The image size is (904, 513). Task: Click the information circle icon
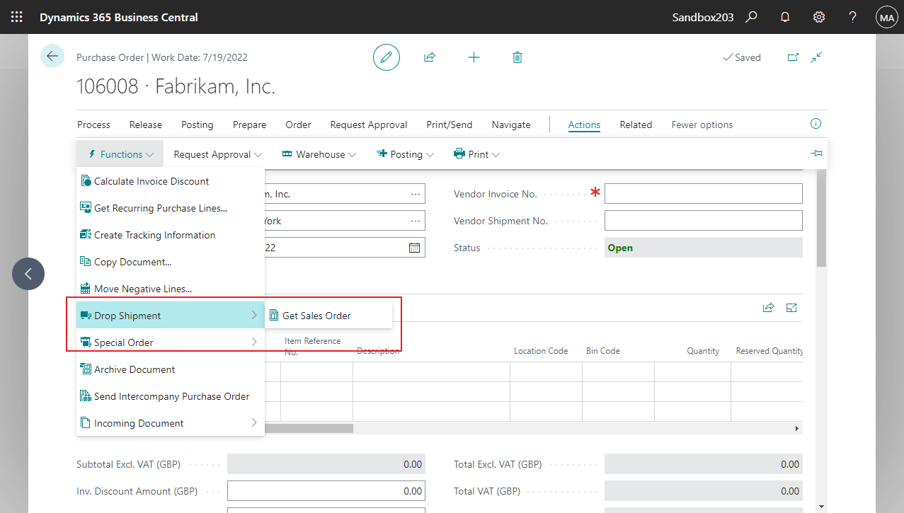(x=815, y=123)
